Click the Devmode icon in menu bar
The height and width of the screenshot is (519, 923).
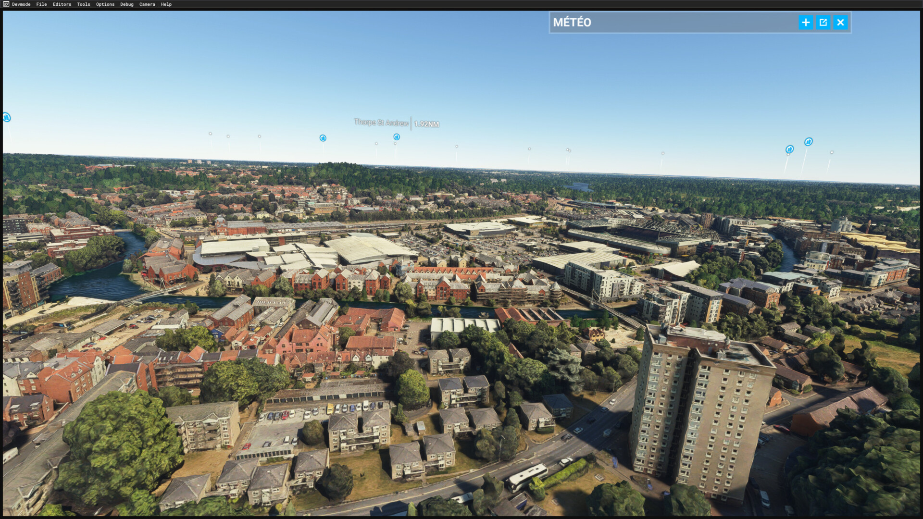click(x=6, y=4)
